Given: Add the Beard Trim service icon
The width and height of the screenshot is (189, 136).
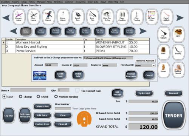Looking at the screenshot, I should [77, 17].
